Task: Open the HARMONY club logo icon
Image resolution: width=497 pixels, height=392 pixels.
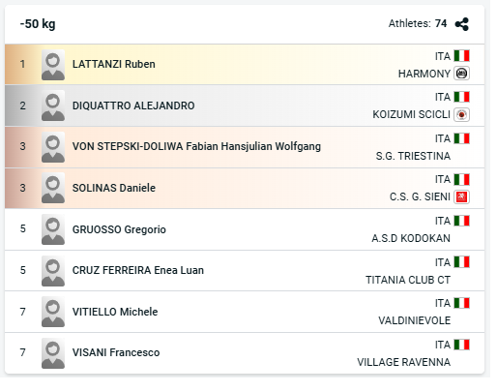Action: pos(461,74)
